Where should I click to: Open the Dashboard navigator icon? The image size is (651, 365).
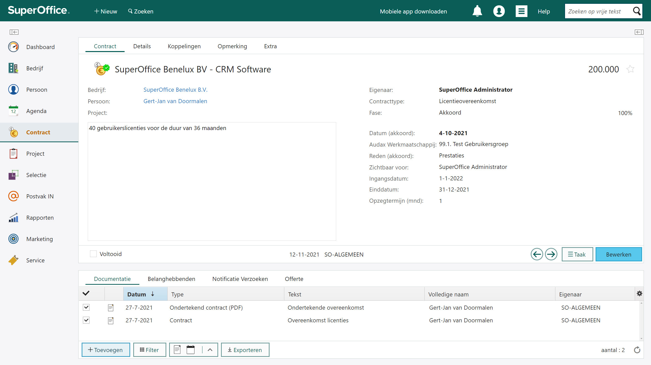click(x=13, y=47)
